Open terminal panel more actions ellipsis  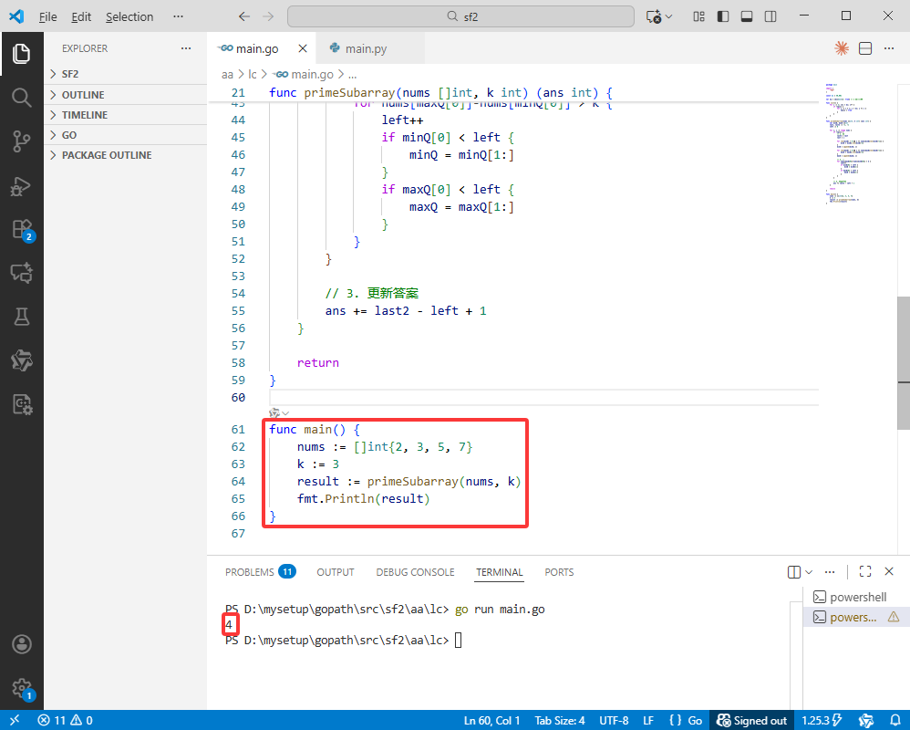click(830, 572)
